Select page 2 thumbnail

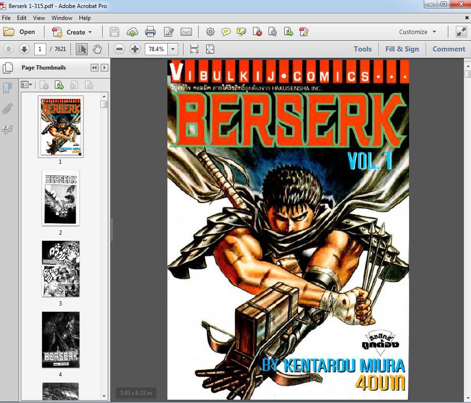point(61,198)
